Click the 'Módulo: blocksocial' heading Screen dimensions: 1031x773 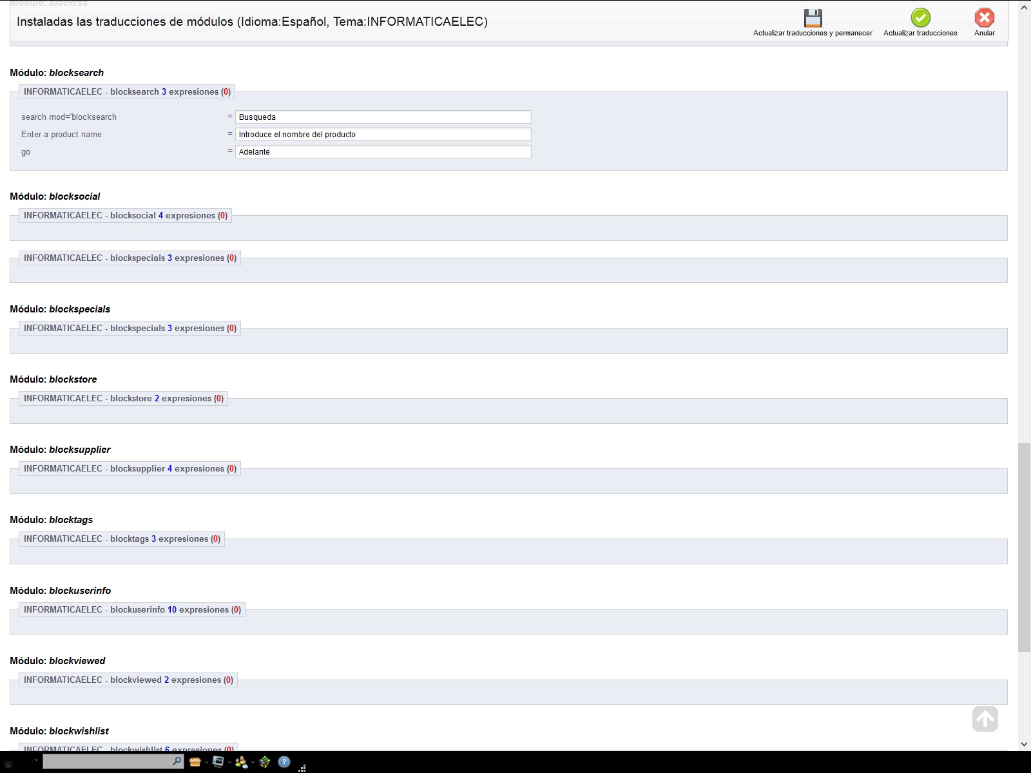[x=55, y=196]
